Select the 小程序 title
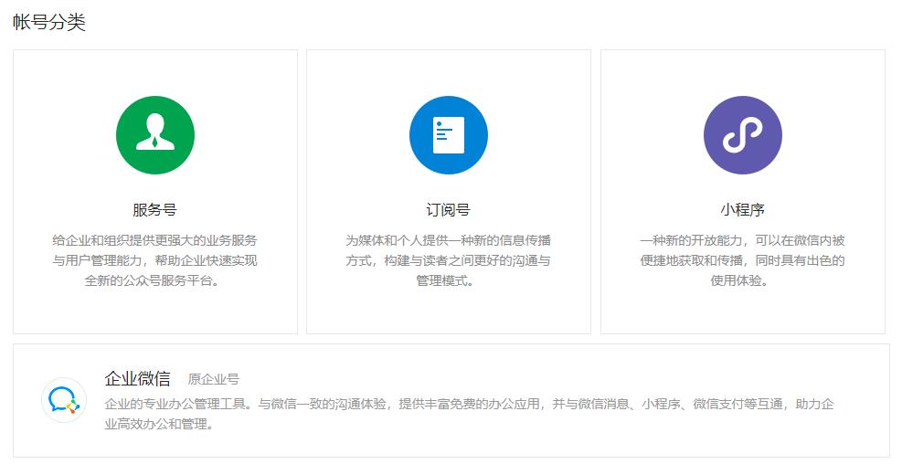The height and width of the screenshot is (475, 902). (743, 210)
